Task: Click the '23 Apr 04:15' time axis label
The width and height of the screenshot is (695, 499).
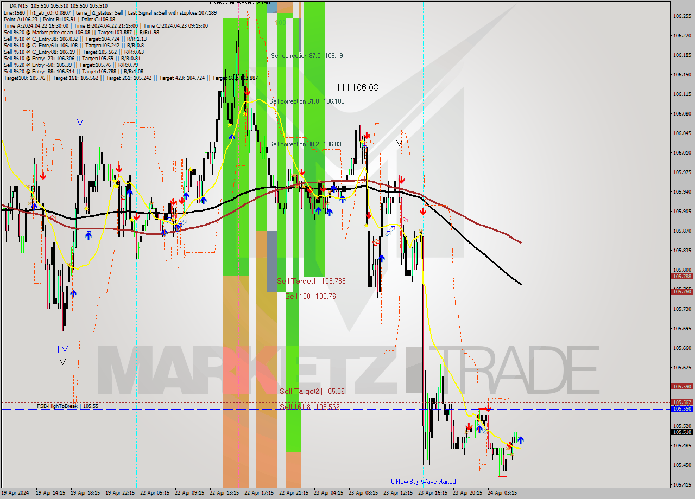Action: pyautogui.click(x=329, y=493)
